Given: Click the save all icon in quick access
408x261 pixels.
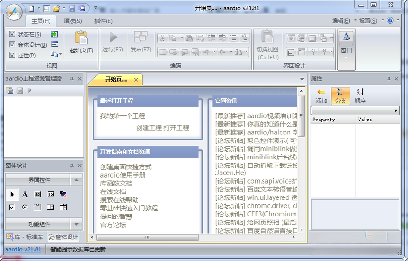Looking at the screenshot, I should (x=82, y=8).
